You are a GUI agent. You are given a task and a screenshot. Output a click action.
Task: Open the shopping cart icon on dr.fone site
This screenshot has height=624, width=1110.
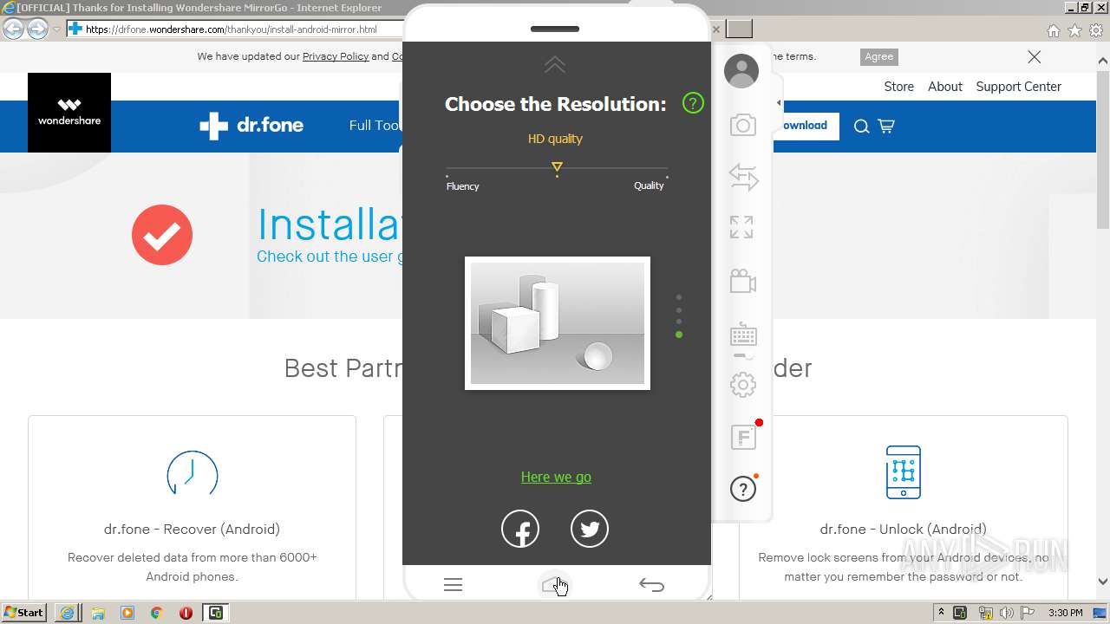pyautogui.click(x=886, y=127)
